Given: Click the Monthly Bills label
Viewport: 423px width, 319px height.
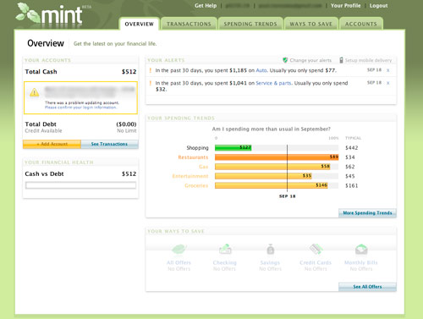Looking at the screenshot, I should [361, 262].
